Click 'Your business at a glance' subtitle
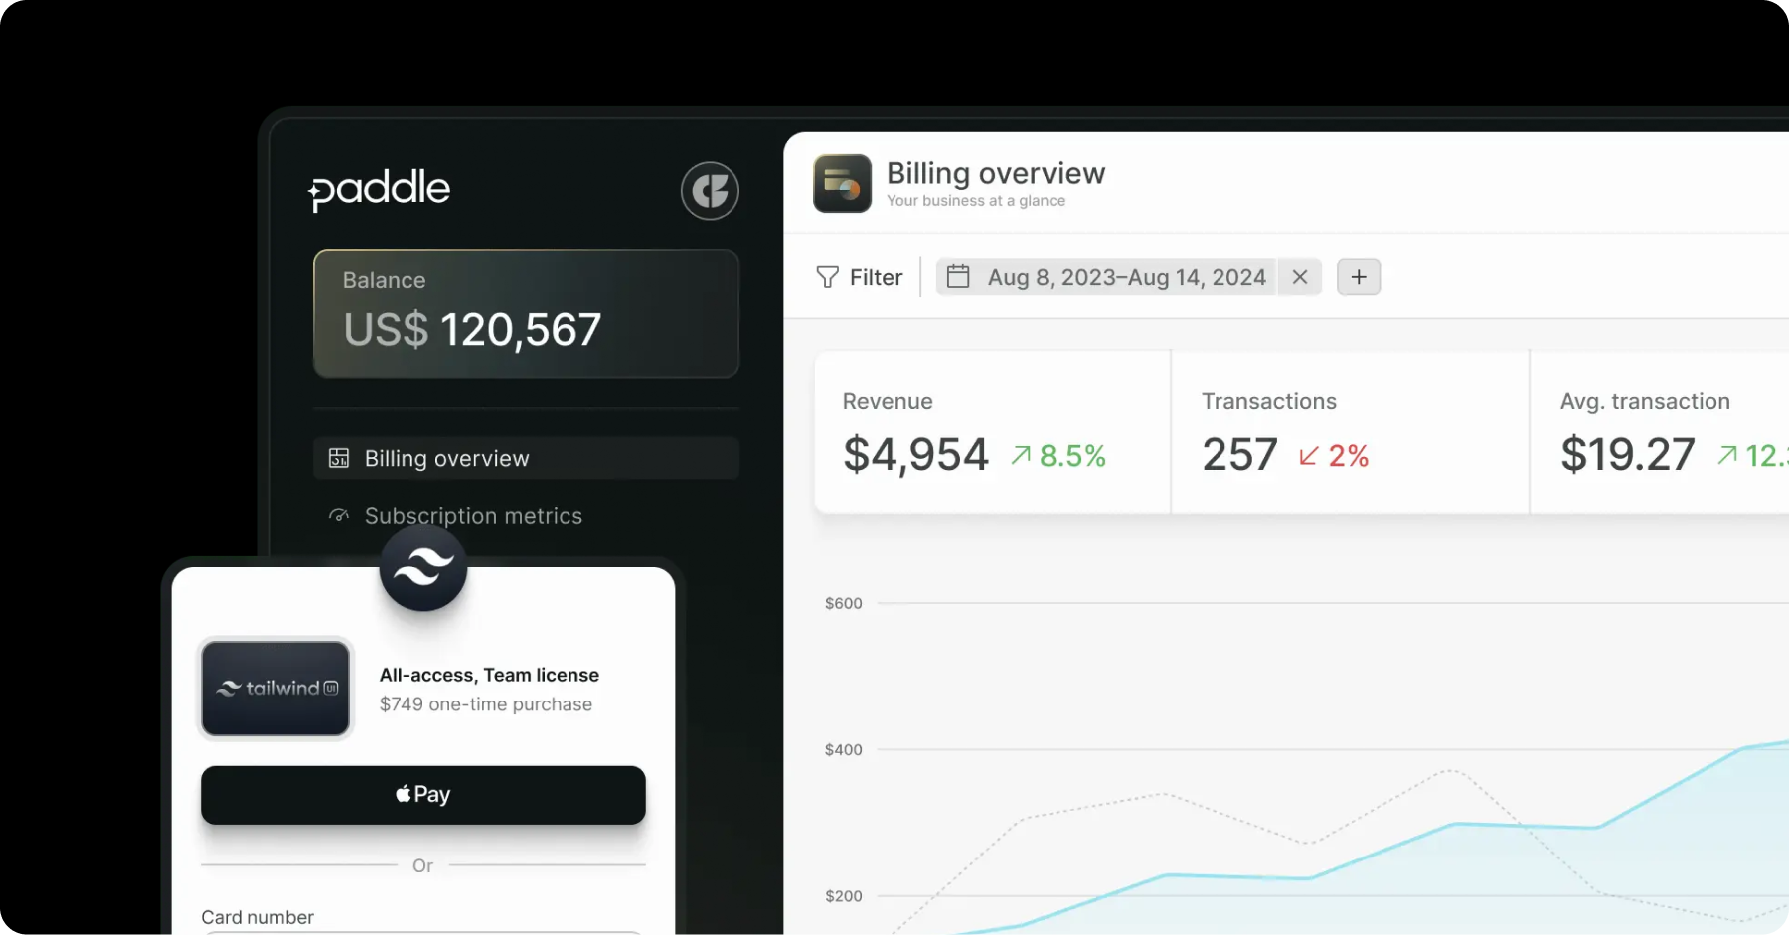1789x935 pixels. tap(976, 201)
